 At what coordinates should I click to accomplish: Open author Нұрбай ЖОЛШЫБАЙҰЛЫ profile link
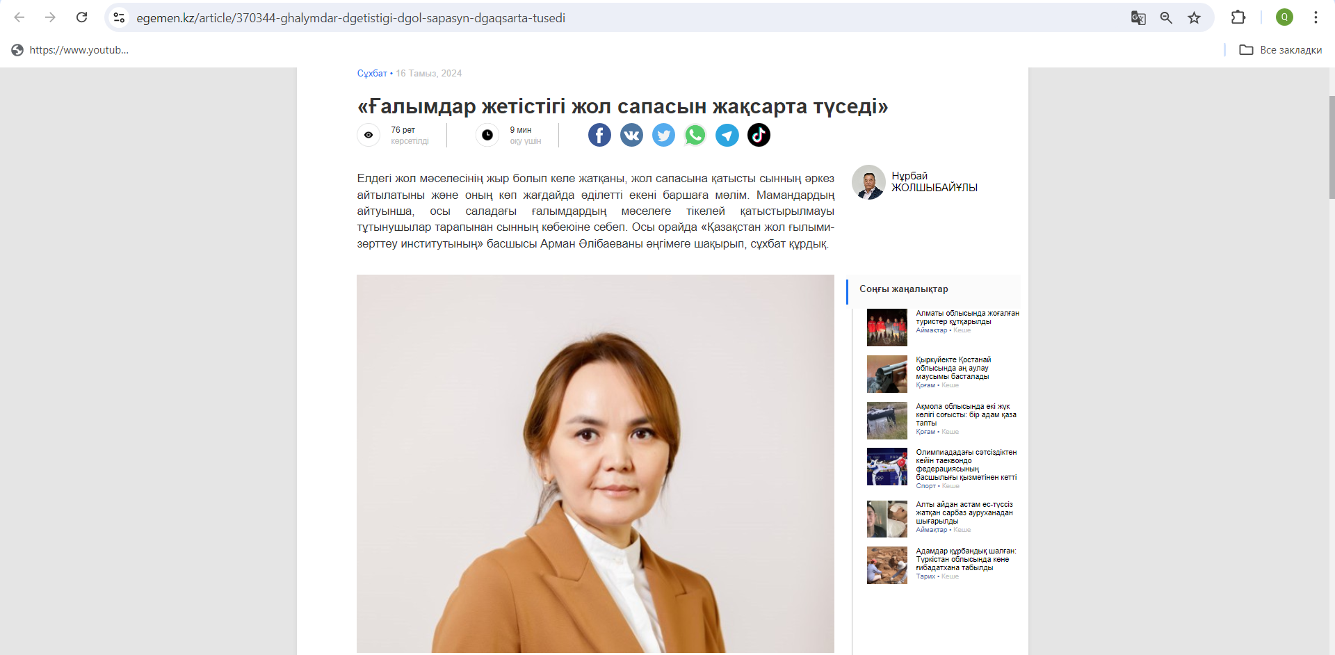point(934,181)
